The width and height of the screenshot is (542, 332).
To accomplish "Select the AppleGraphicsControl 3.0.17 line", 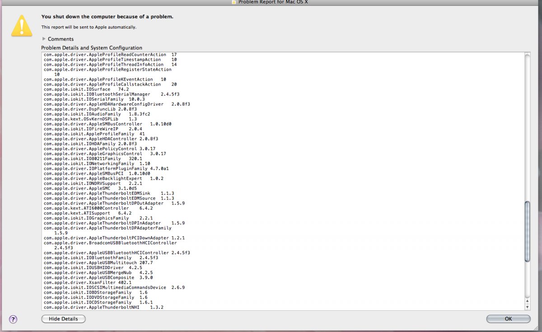I will 105,154.
